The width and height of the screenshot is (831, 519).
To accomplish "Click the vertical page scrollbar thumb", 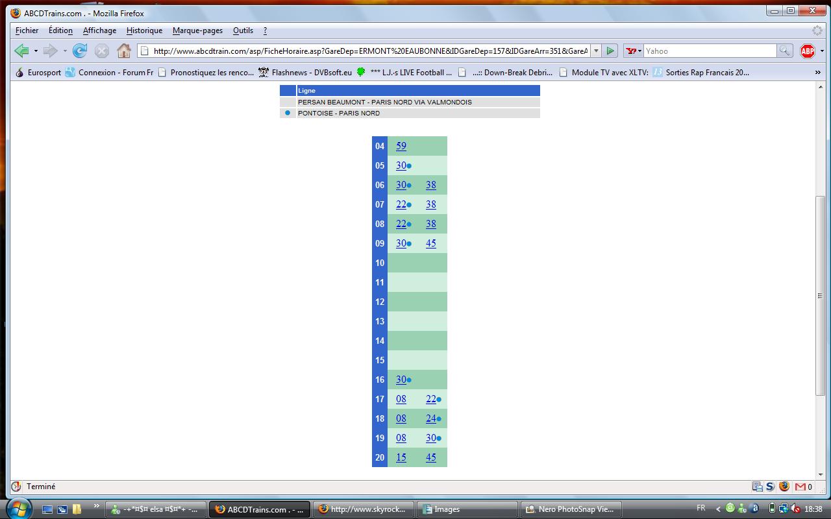I will pos(820,295).
